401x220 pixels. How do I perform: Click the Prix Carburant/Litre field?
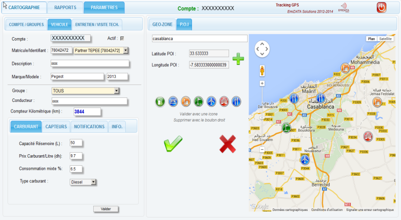76,156
